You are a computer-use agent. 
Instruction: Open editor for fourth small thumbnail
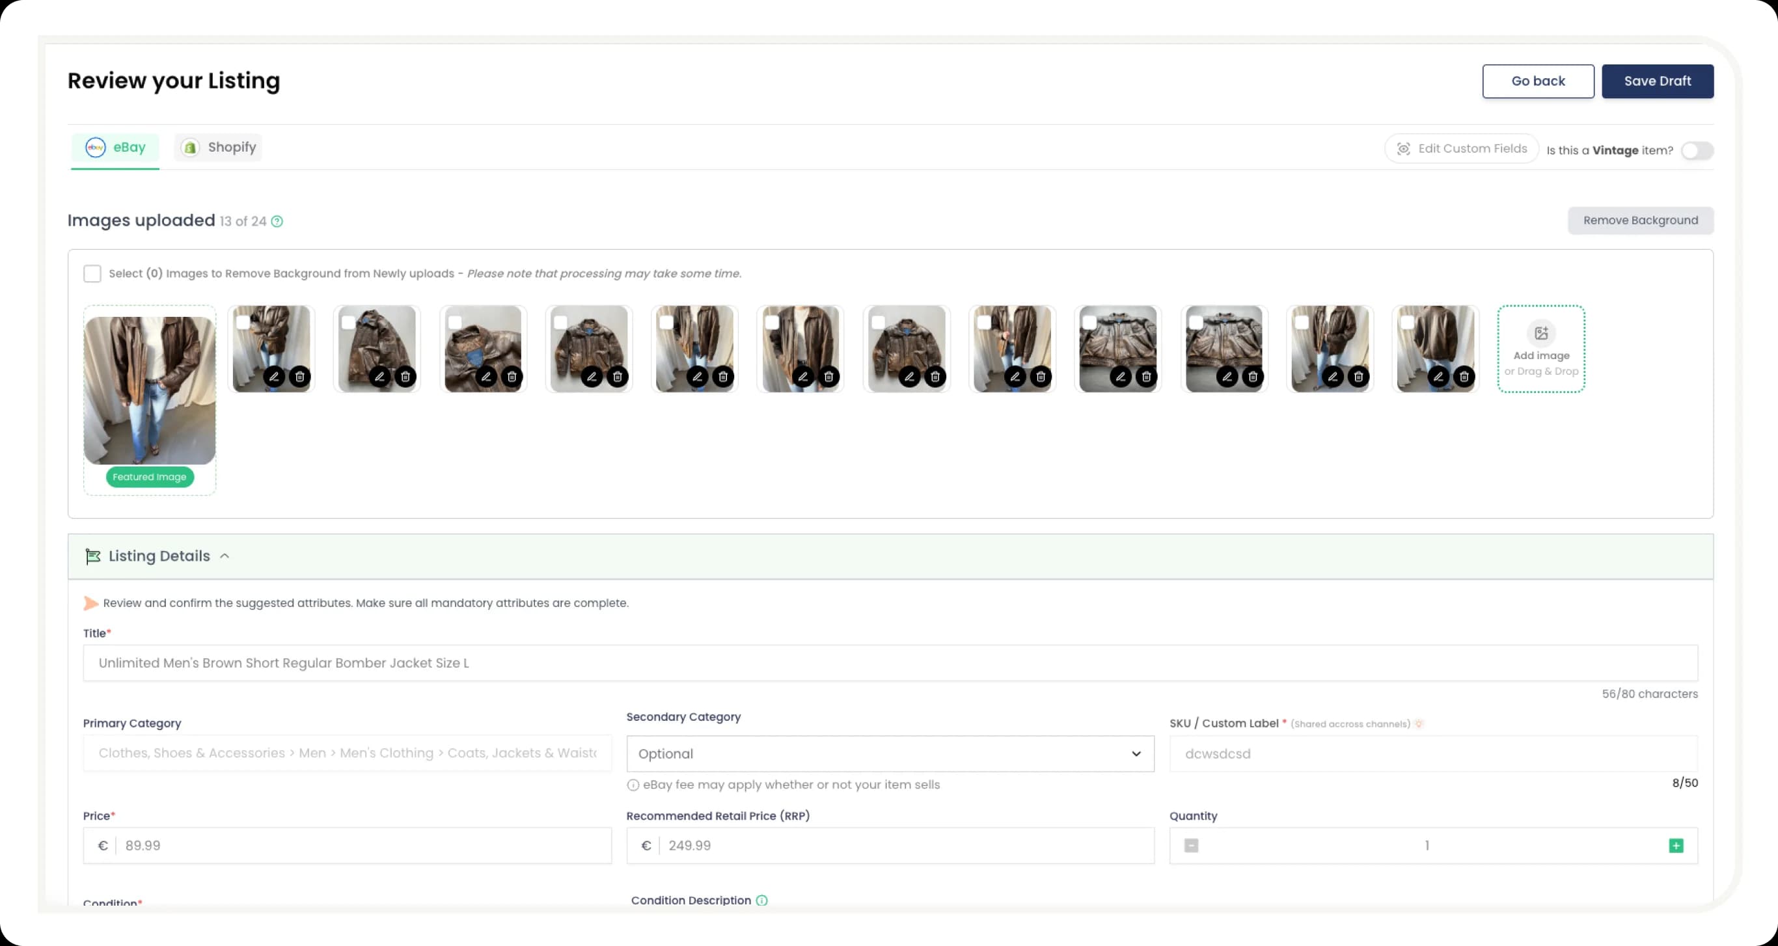tap(592, 377)
